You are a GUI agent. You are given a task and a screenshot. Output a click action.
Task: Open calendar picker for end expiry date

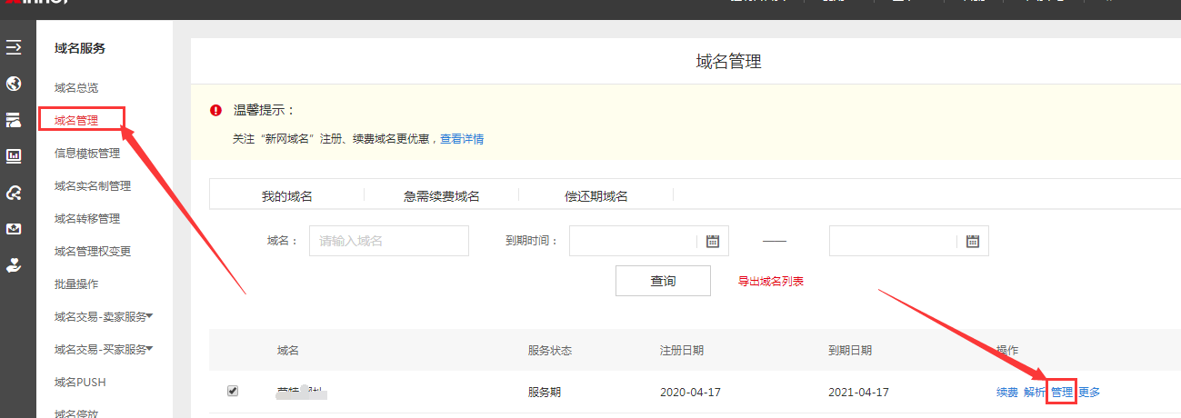[973, 241]
